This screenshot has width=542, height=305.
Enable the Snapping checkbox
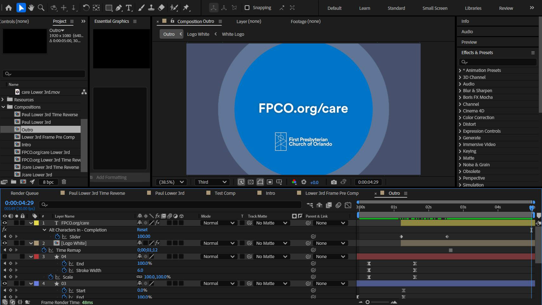(x=247, y=8)
